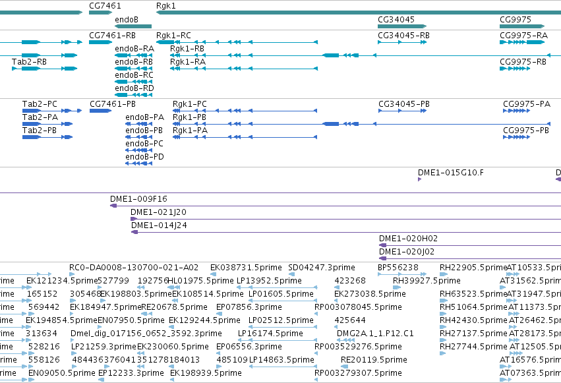Click the endoB-RC transcript
The image size is (561, 383).
pyautogui.click(x=133, y=82)
